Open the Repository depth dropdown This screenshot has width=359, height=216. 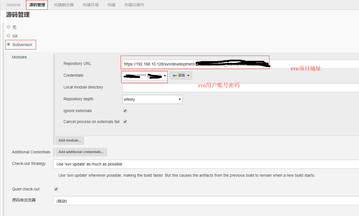152,99
